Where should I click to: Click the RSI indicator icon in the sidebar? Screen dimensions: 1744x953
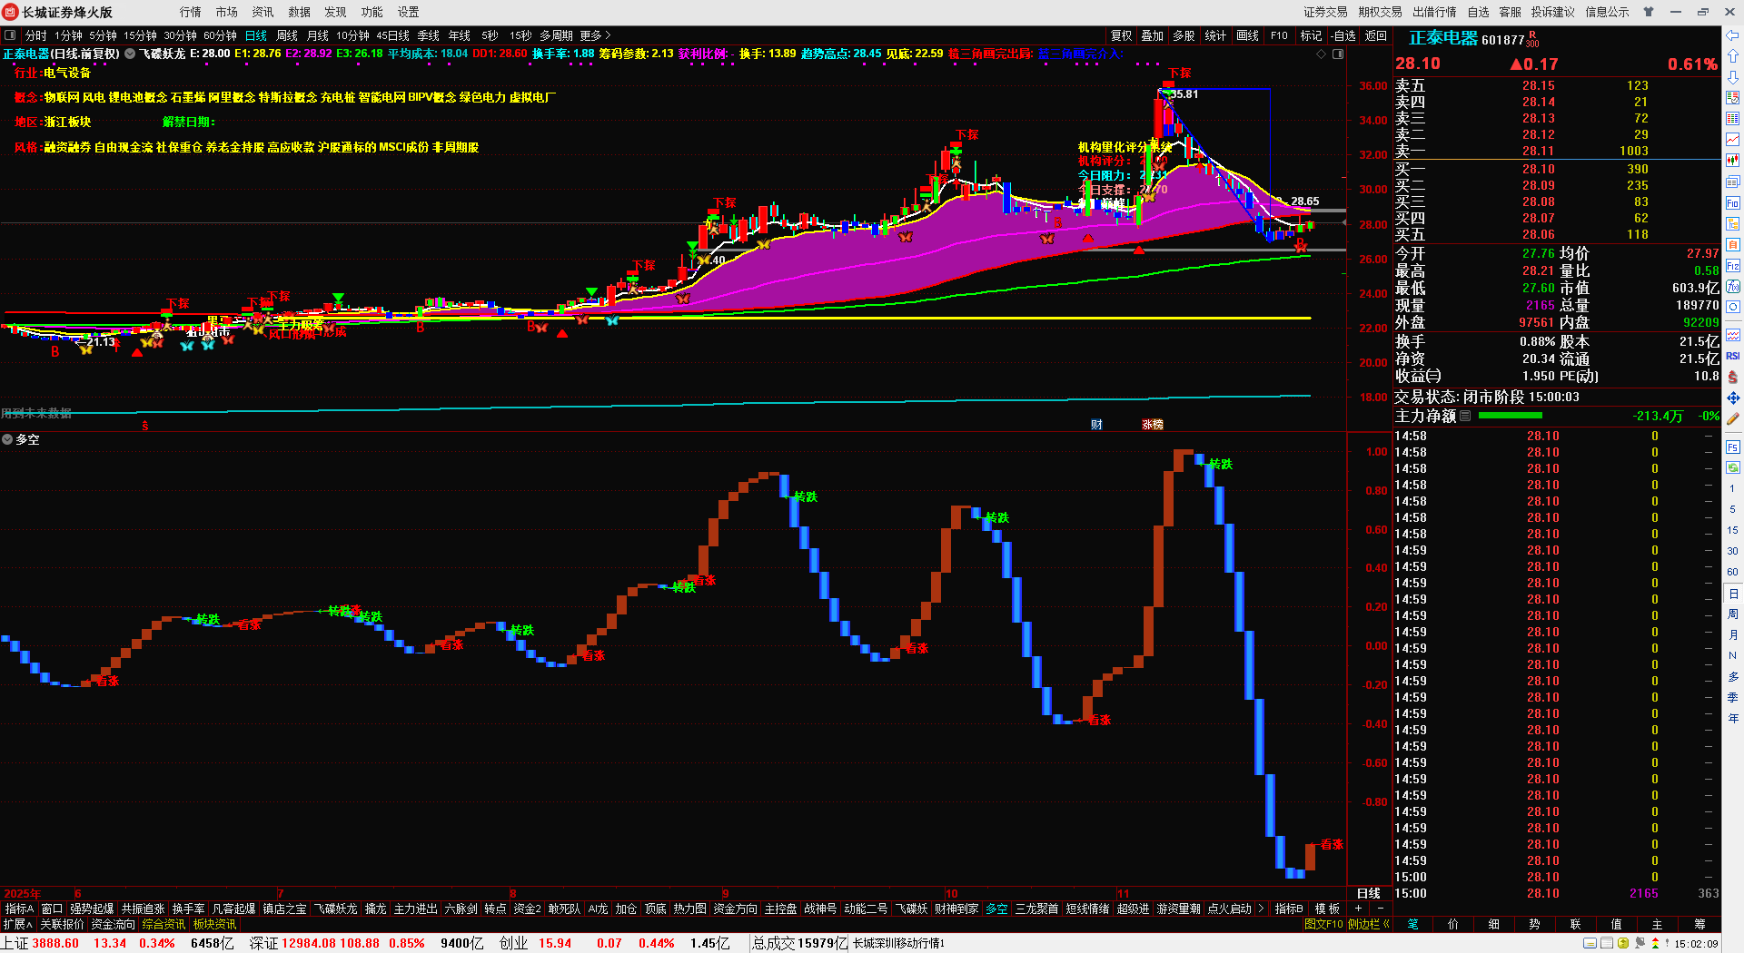pos(1732,355)
